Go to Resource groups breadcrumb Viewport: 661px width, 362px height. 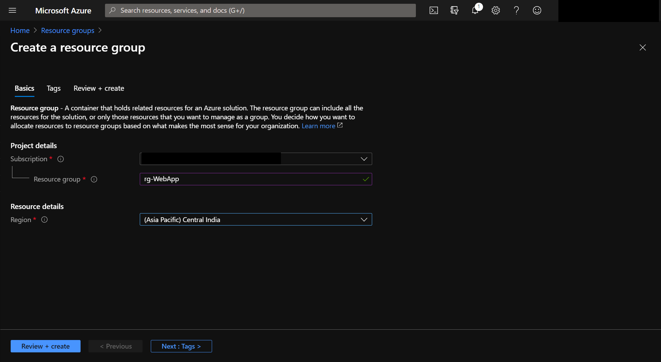point(67,31)
